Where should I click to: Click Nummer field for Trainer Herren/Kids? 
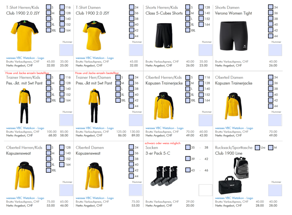66,120
